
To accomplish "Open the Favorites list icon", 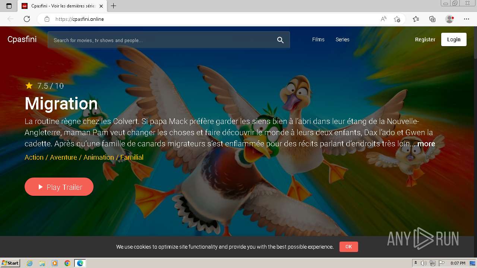I will point(416,19).
